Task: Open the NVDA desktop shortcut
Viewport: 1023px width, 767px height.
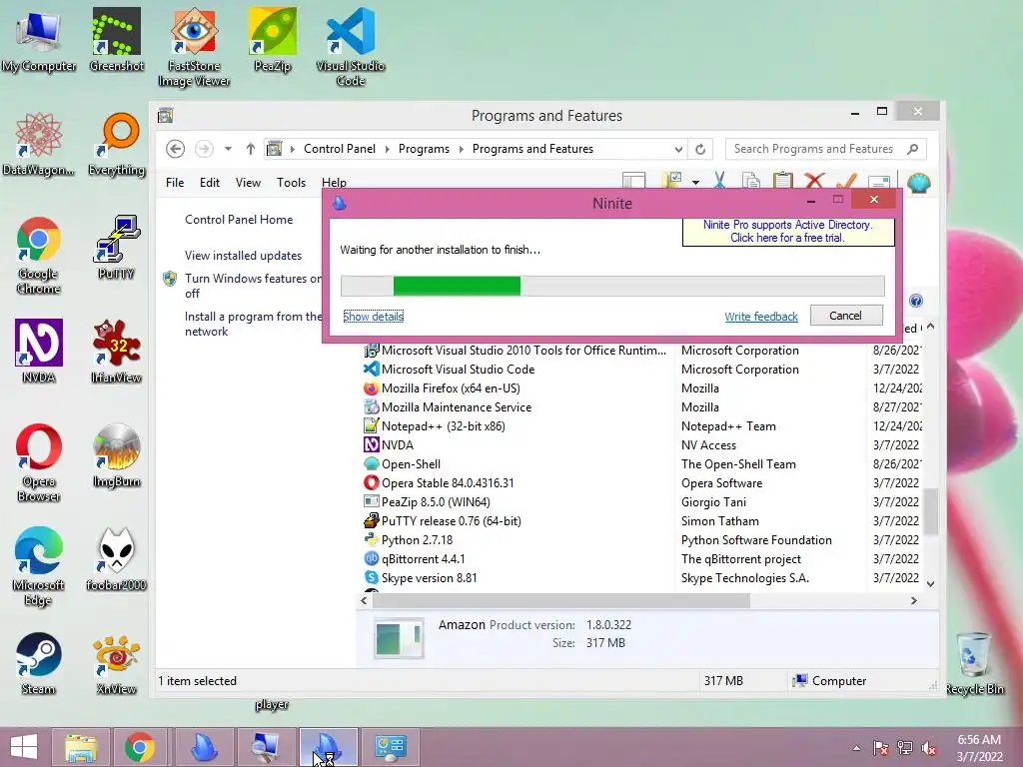Action: pyautogui.click(x=39, y=351)
